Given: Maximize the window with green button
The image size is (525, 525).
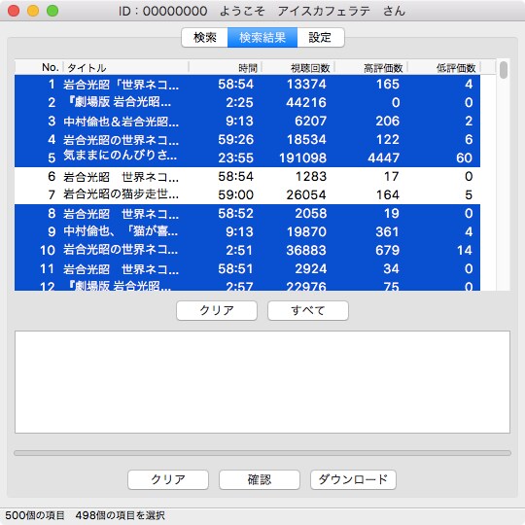Looking at the screenshot, I should point(52,11).
